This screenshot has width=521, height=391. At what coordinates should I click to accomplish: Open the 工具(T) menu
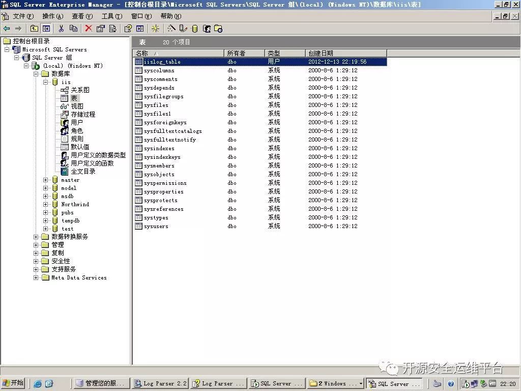coord(111,16)
